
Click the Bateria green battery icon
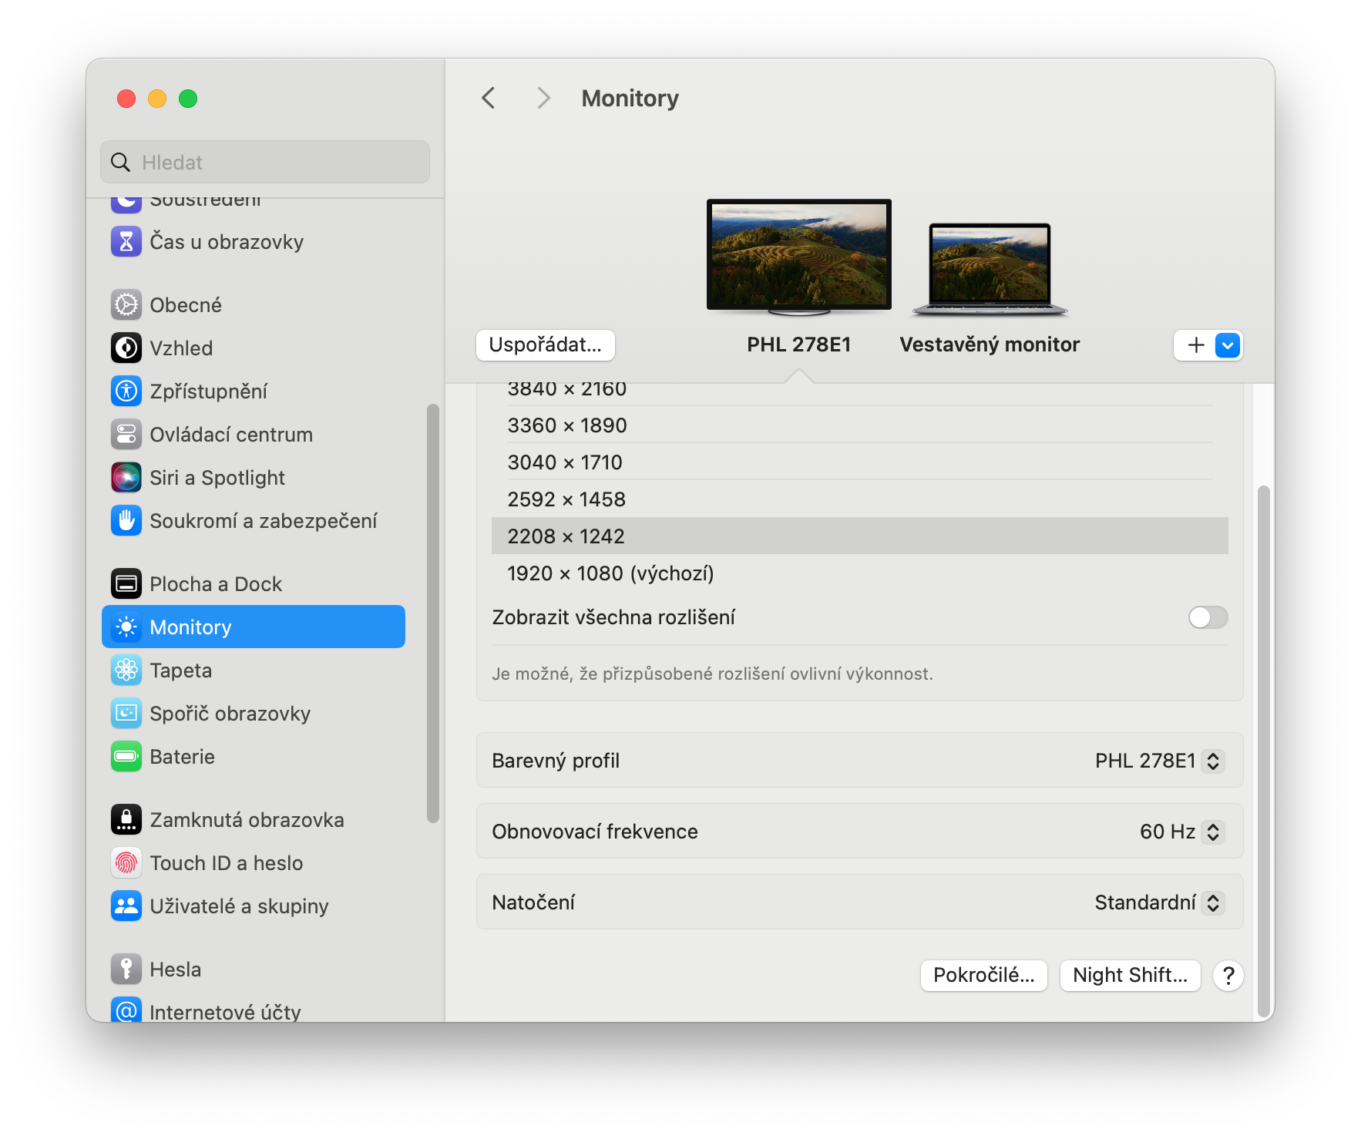(x=126, y=757)
